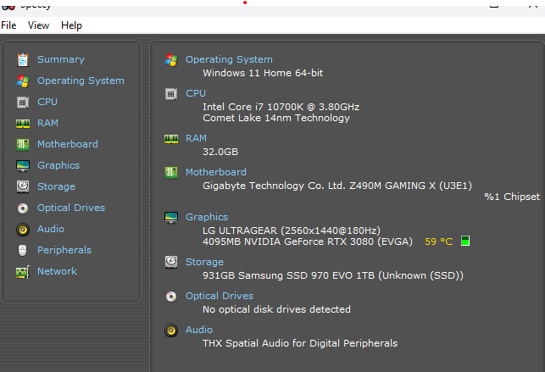545x372 pixels.
Task: Click the Motherboard heading link in summary
Action: pos(215,172)
